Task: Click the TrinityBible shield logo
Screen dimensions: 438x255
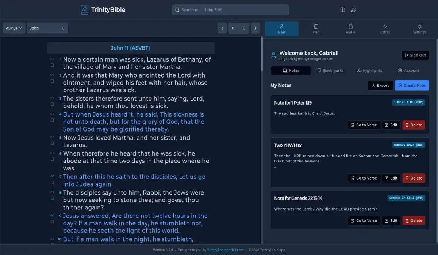Action: pos(85,10)
